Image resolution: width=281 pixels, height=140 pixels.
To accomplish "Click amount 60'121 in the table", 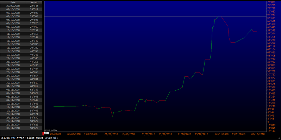I will pos(34,114).
